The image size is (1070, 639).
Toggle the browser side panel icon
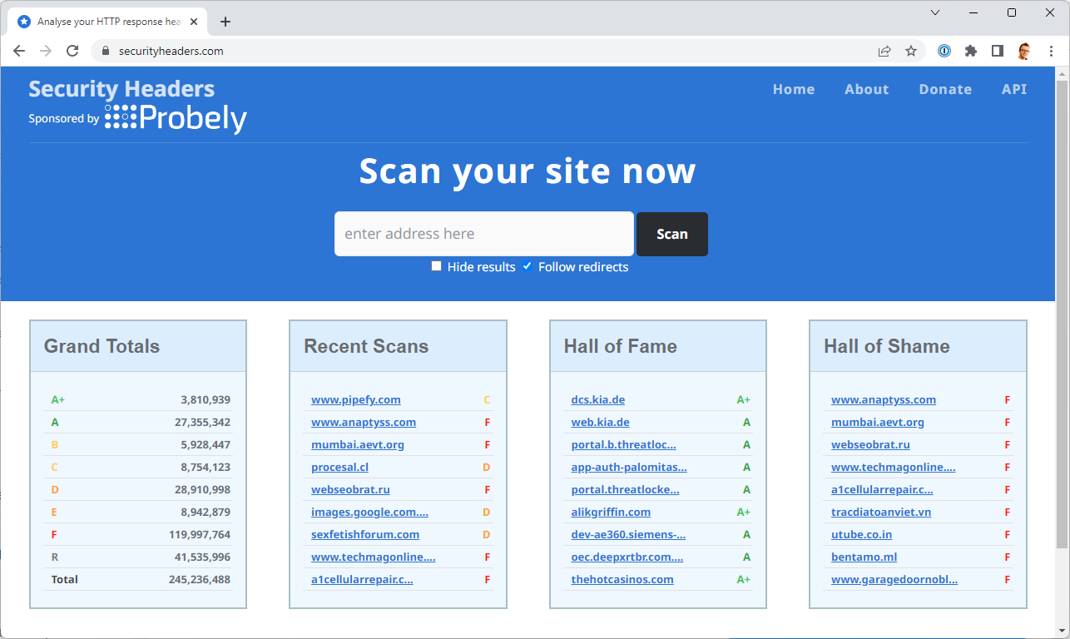[x=998, y=51]
